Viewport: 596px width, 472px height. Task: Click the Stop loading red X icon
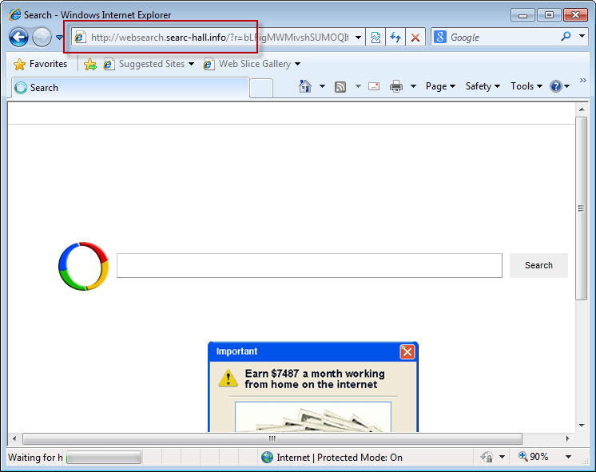click(x=415, y=38)
